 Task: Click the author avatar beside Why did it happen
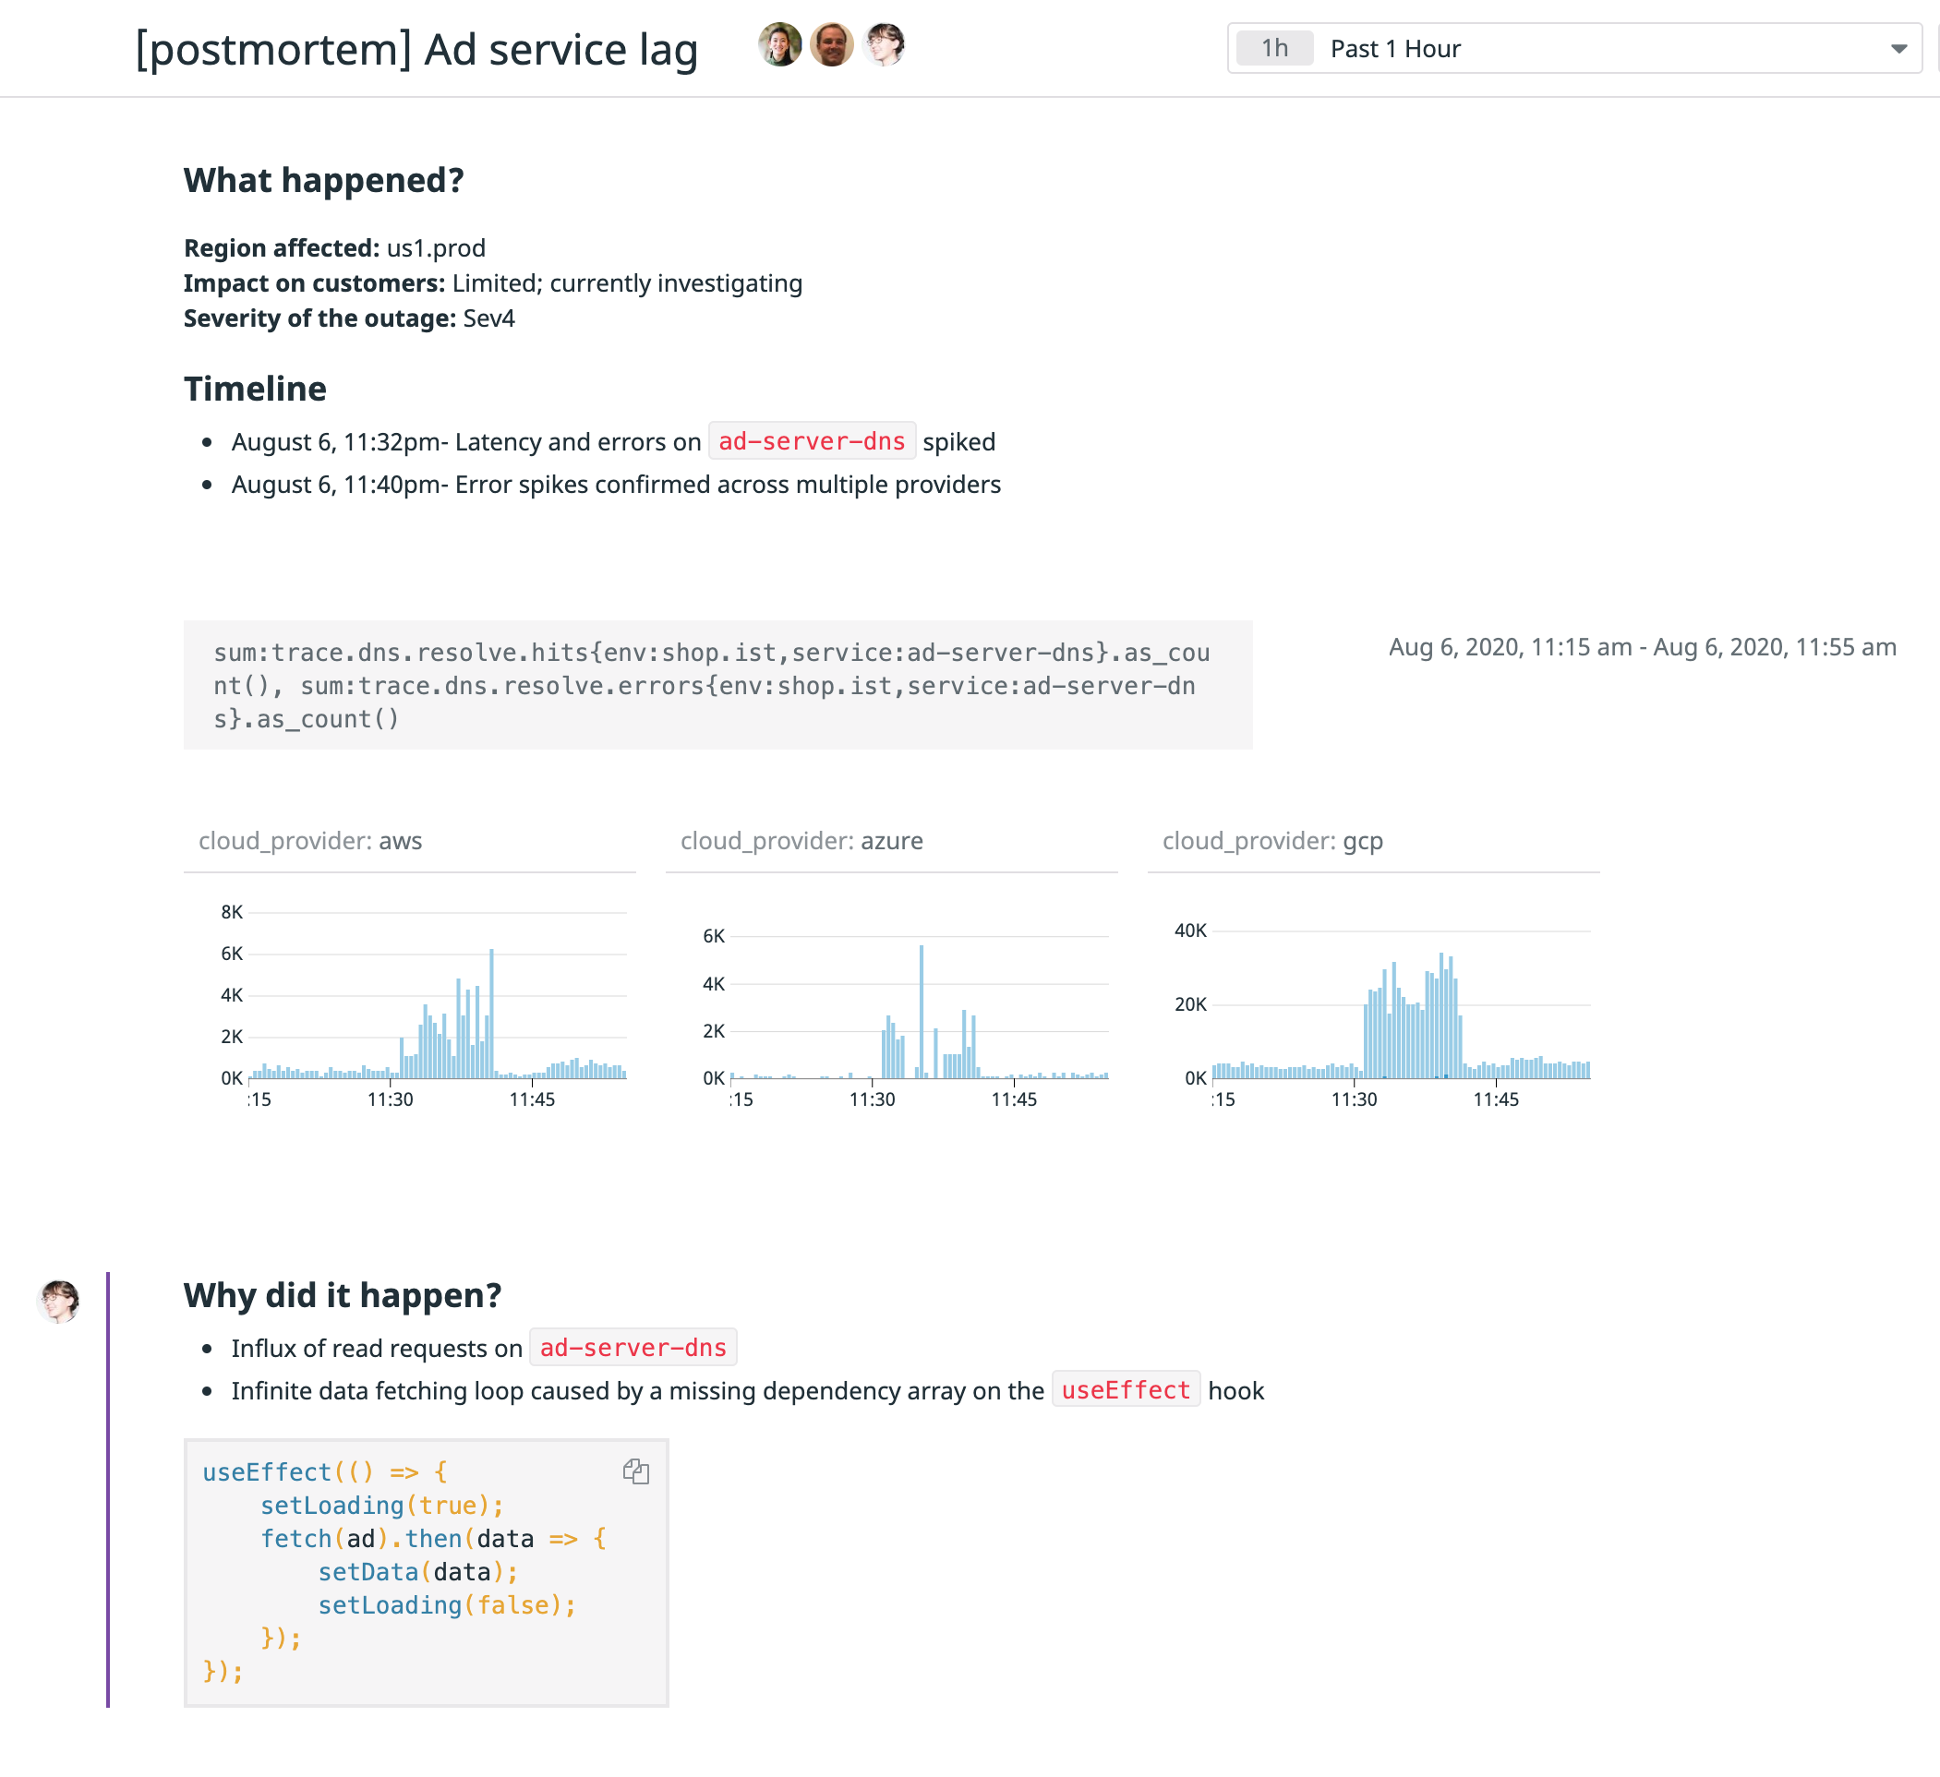tap(59, 1301)
